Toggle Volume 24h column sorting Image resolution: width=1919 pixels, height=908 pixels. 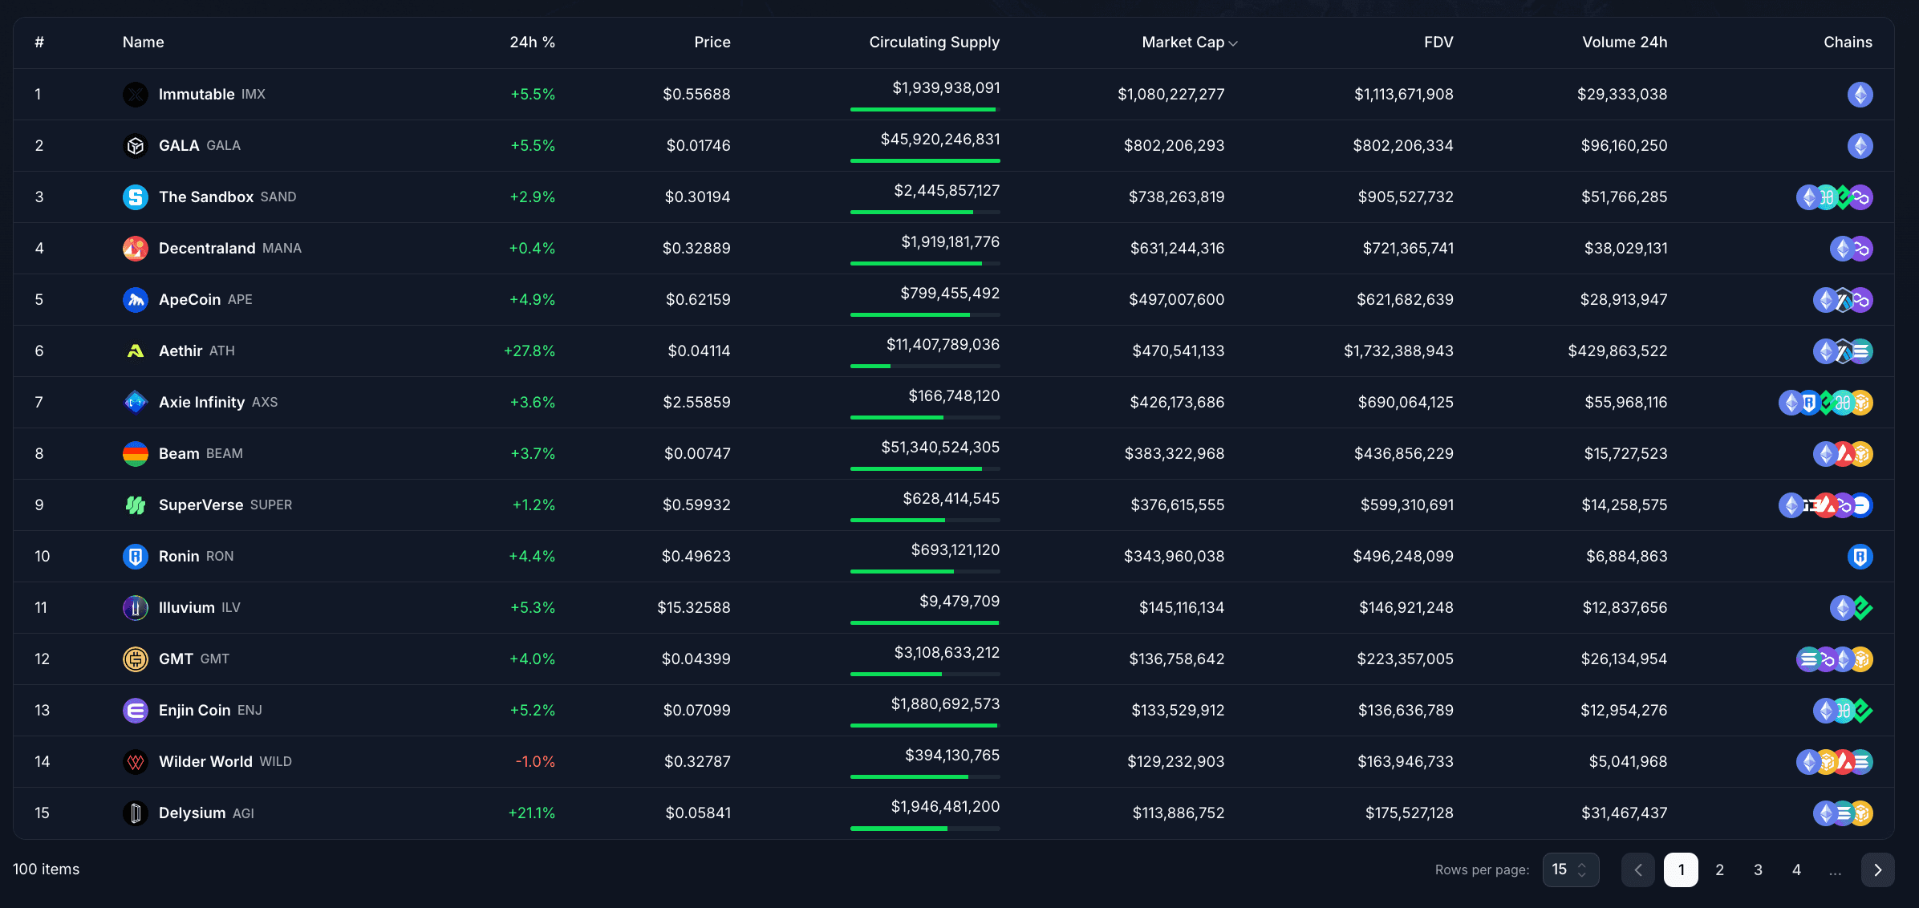click(1624, 43)
